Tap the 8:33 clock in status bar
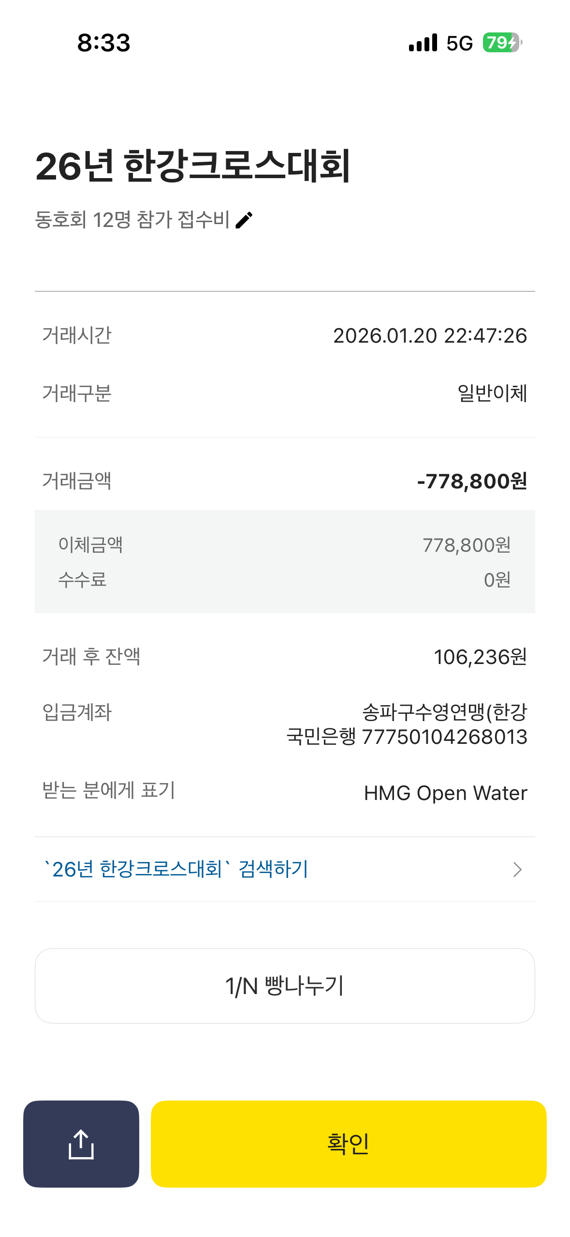 [x=104, y=43]
